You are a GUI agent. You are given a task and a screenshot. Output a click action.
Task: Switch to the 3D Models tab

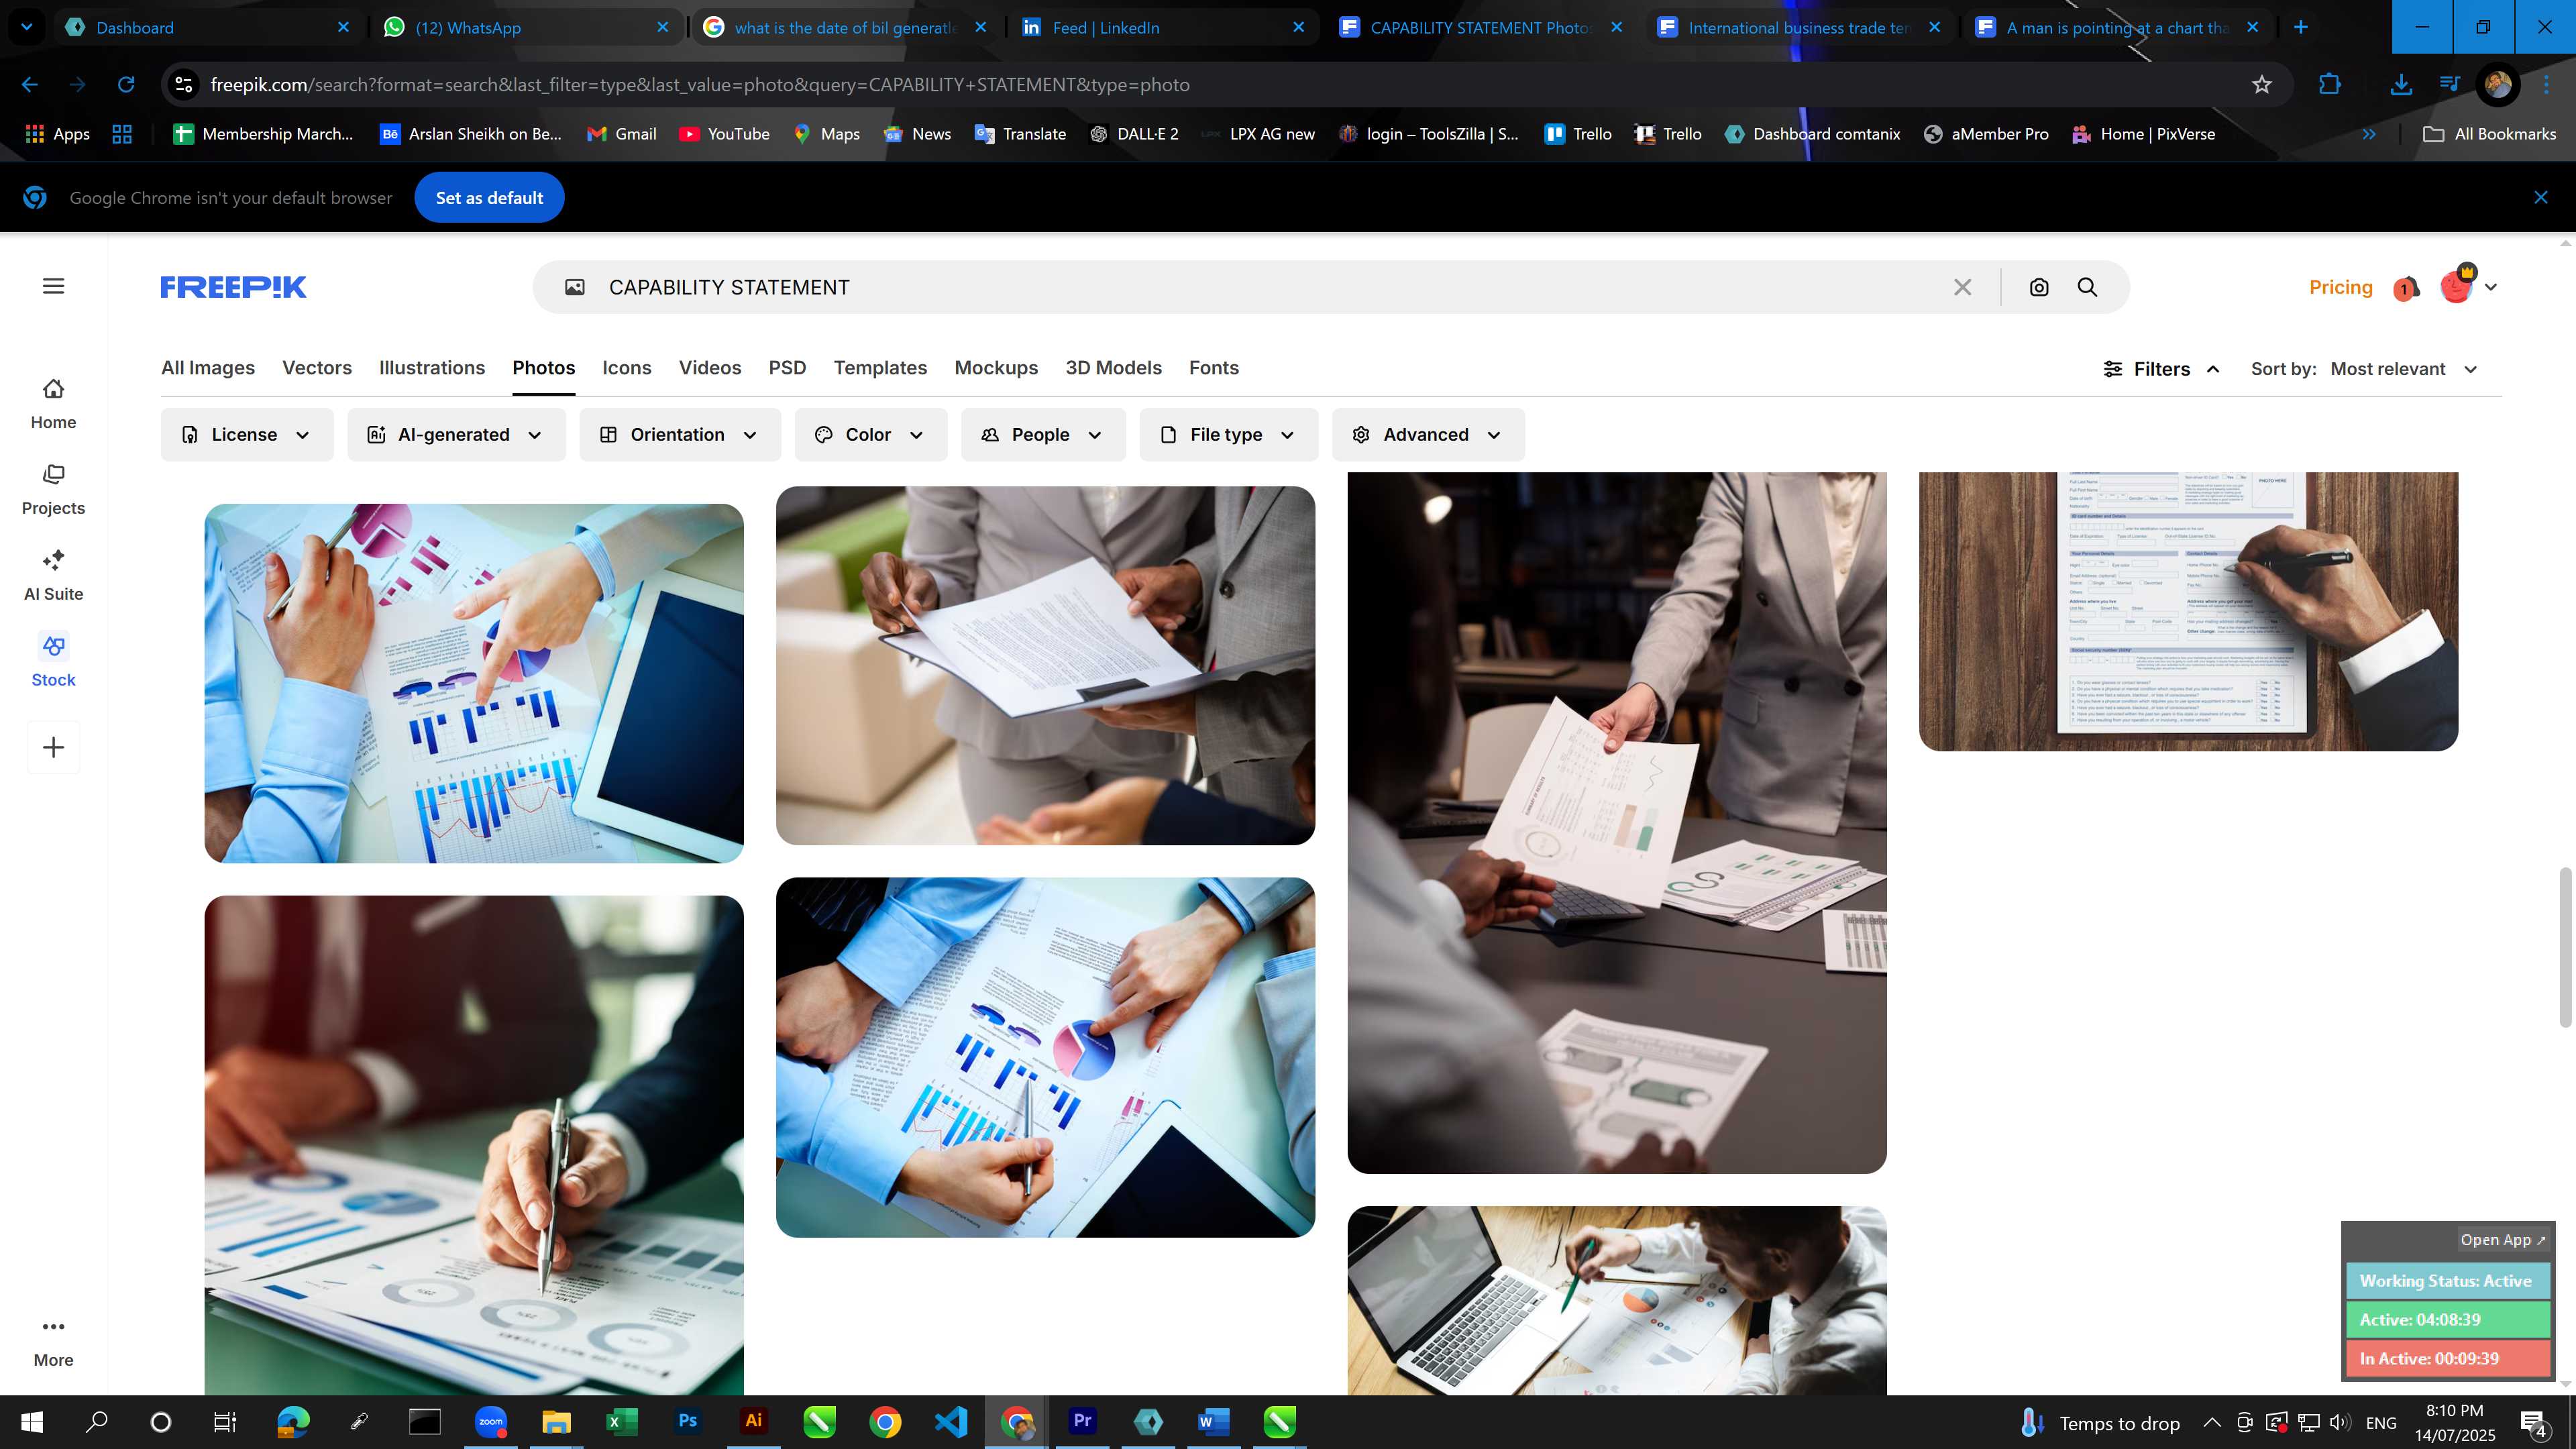coord(1113,367)
